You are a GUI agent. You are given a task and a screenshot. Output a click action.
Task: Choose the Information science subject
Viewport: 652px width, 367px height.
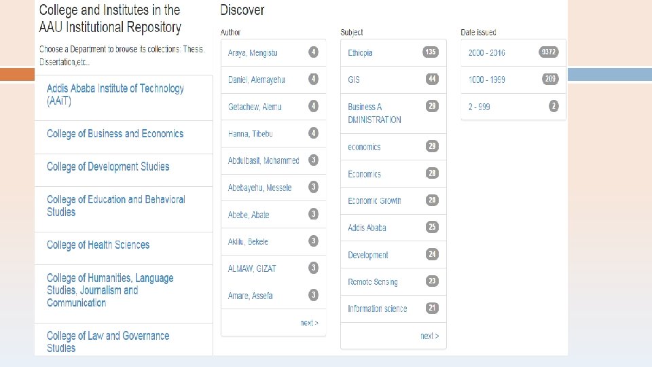(x=377, y=309)
